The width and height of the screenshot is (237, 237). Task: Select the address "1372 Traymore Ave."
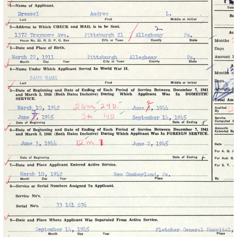click(x=41, y=35)
